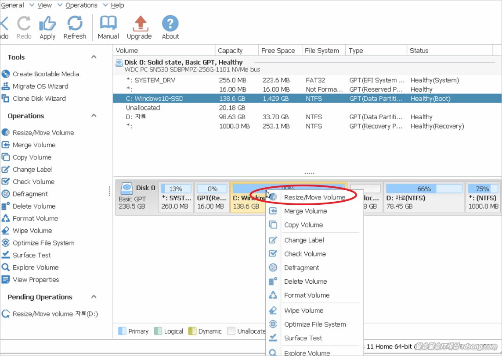The width and height of the screenshot is (502, 356).
Task: Select the Unallocated row in volume list
Action: (x=143, y=108)
